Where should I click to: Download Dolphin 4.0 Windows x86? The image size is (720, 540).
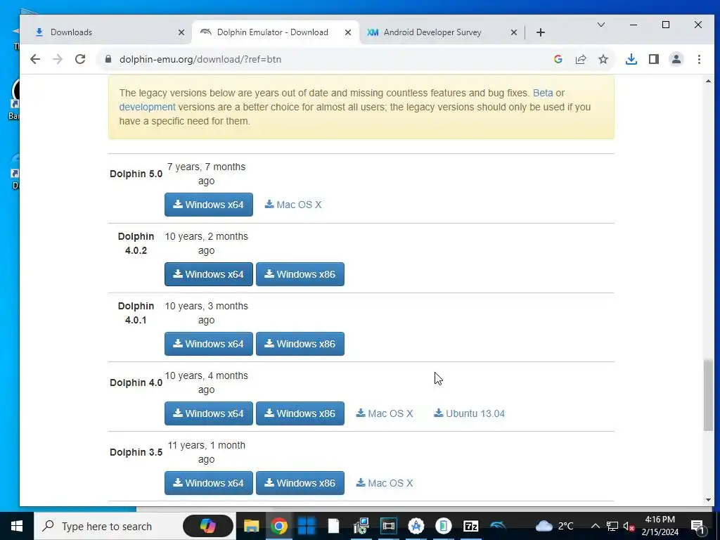[300, 413]
